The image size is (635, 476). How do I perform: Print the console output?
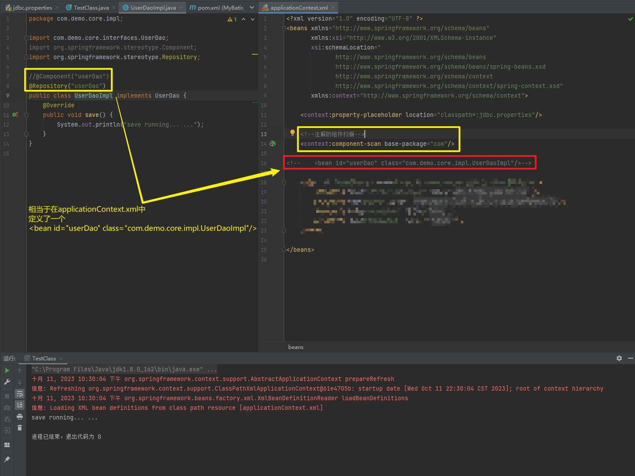tap(20, 416)
